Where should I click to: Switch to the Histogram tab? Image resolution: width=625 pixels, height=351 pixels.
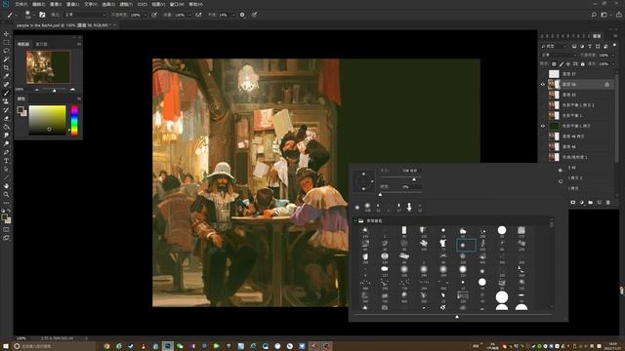click(x=41, y=44)
